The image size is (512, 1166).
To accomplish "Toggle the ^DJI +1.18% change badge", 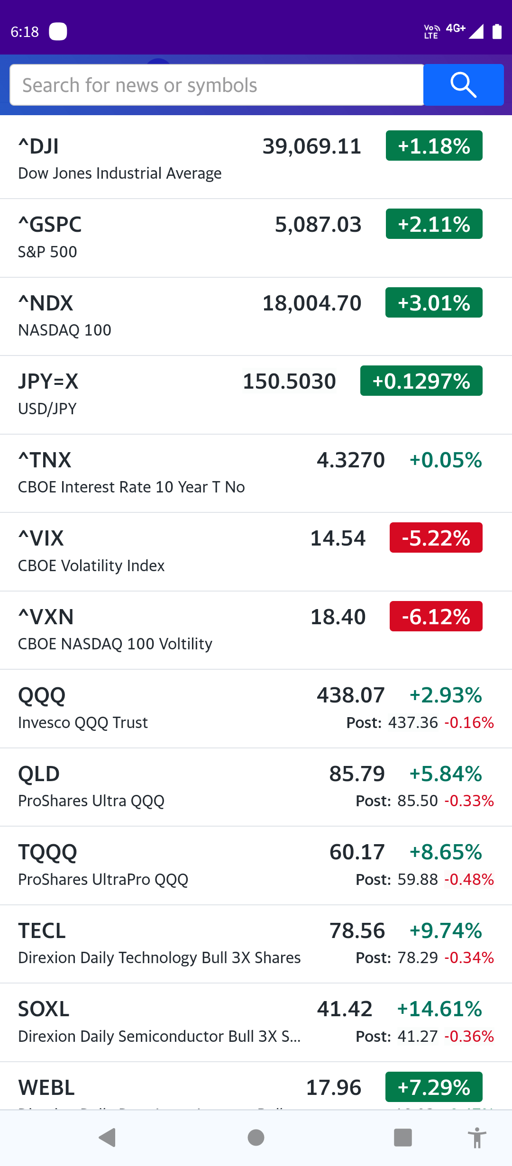I will pyautogui.click(x=434, y=146).
